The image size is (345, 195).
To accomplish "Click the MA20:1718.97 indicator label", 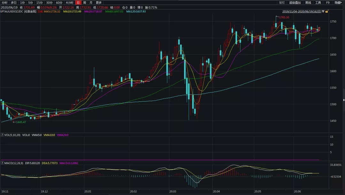I will coord(93,11).
